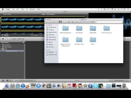Open Trash in the Dock
131x98 pixels.
(124, 86)
